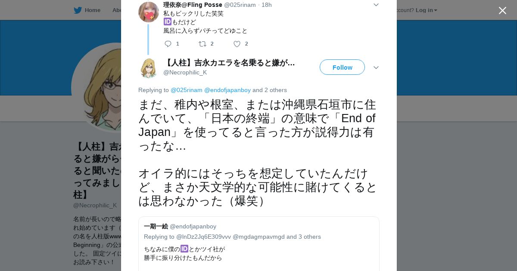The width and height of the screenshot is (517, 271).
Task: Follow the @Necrophilic_K account
Action: [342, 68]
